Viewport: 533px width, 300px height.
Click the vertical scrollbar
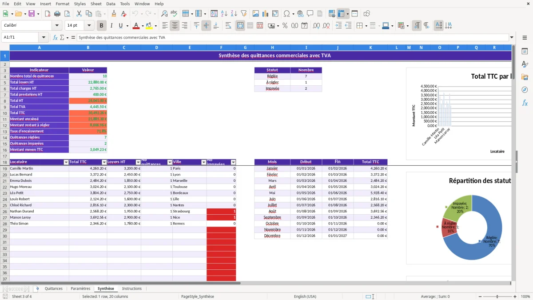click(x=514, y=162)
